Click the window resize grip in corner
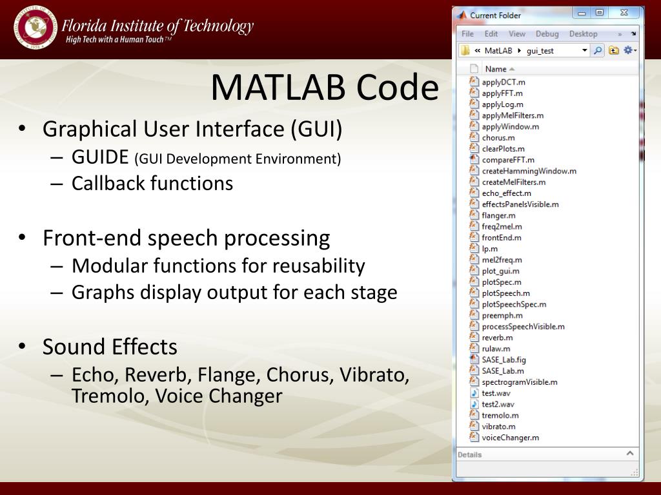661x495 pixels. click(635, 472)
